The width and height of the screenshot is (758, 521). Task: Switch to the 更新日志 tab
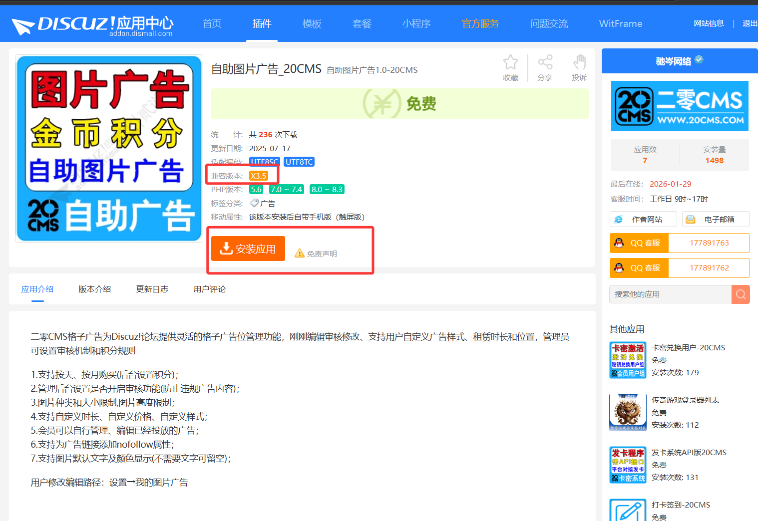pos(152,289)
